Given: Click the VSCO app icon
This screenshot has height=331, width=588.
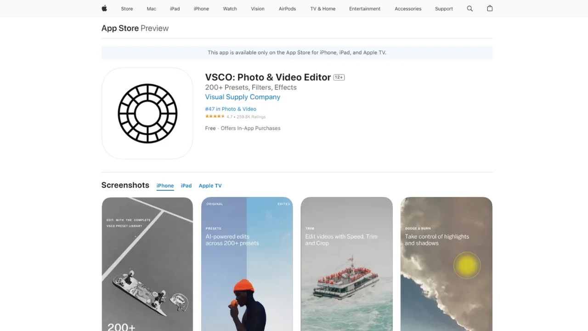Looking at the screenshot, I should [147, 113].
